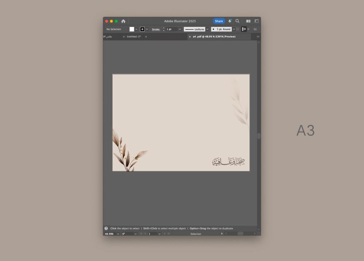
Task: Click the stroke weight stepper arrows
Action: coord(163,29)
